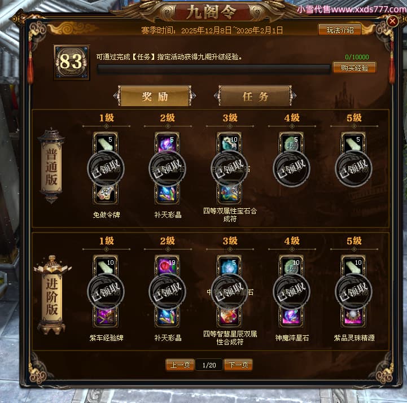407x403 pixels.
Task: Click the 购买经验 button
Action: point(355,68)
